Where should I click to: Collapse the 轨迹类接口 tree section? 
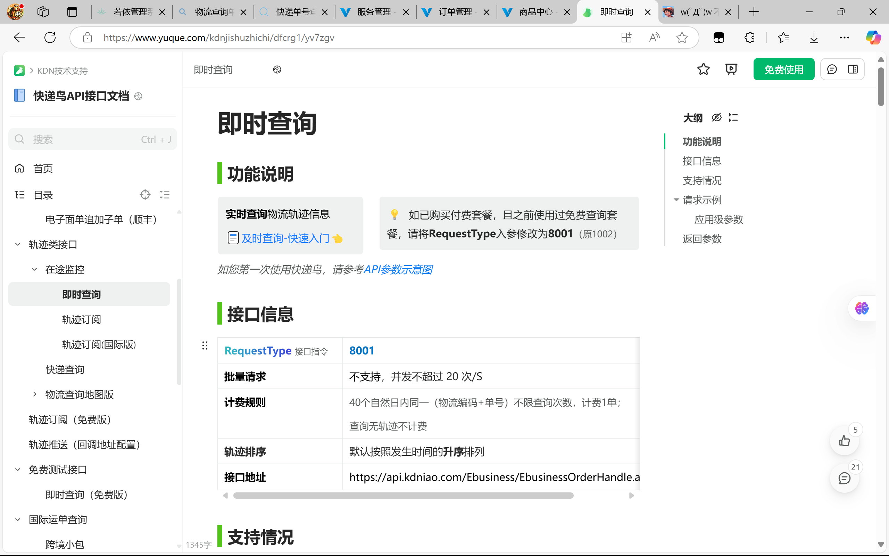click(18, 245)
